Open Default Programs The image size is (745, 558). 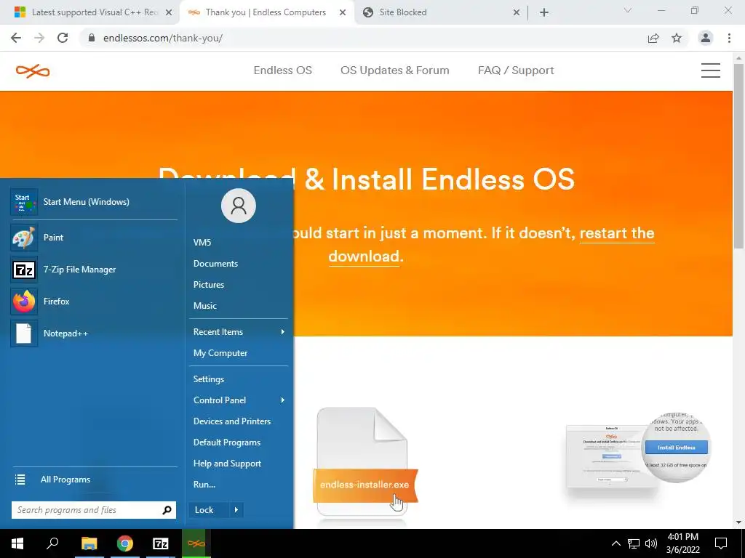pos(239,442)
